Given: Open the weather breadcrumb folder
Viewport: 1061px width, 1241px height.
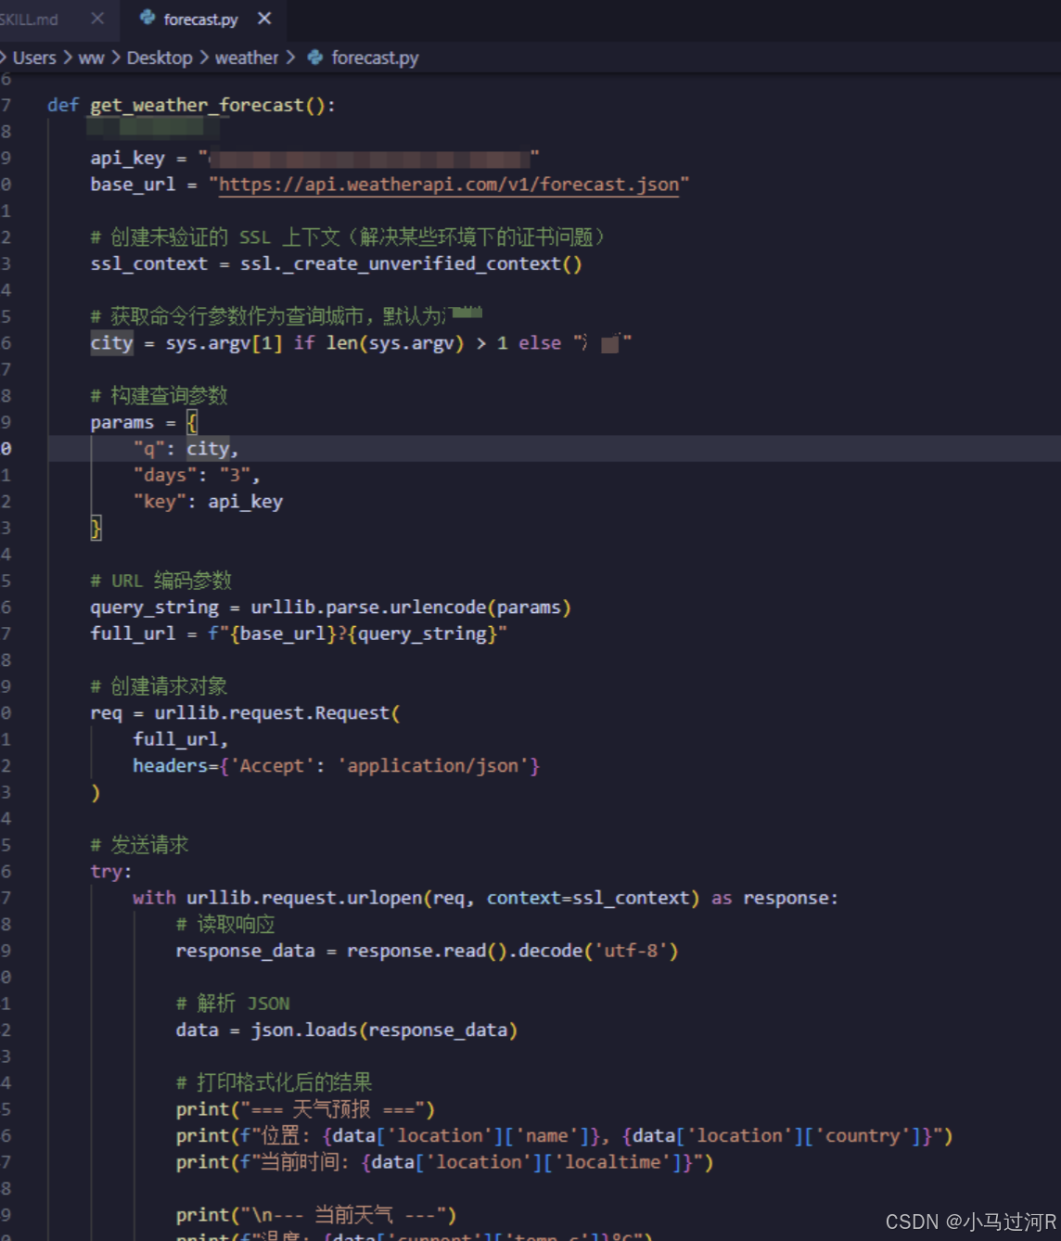Looking at the screenshot, I should [x=247, y=58].
